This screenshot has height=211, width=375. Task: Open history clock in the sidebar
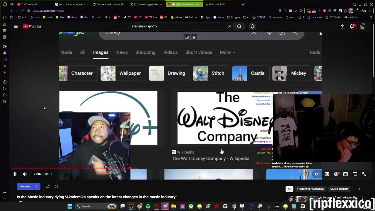[5, 89]
